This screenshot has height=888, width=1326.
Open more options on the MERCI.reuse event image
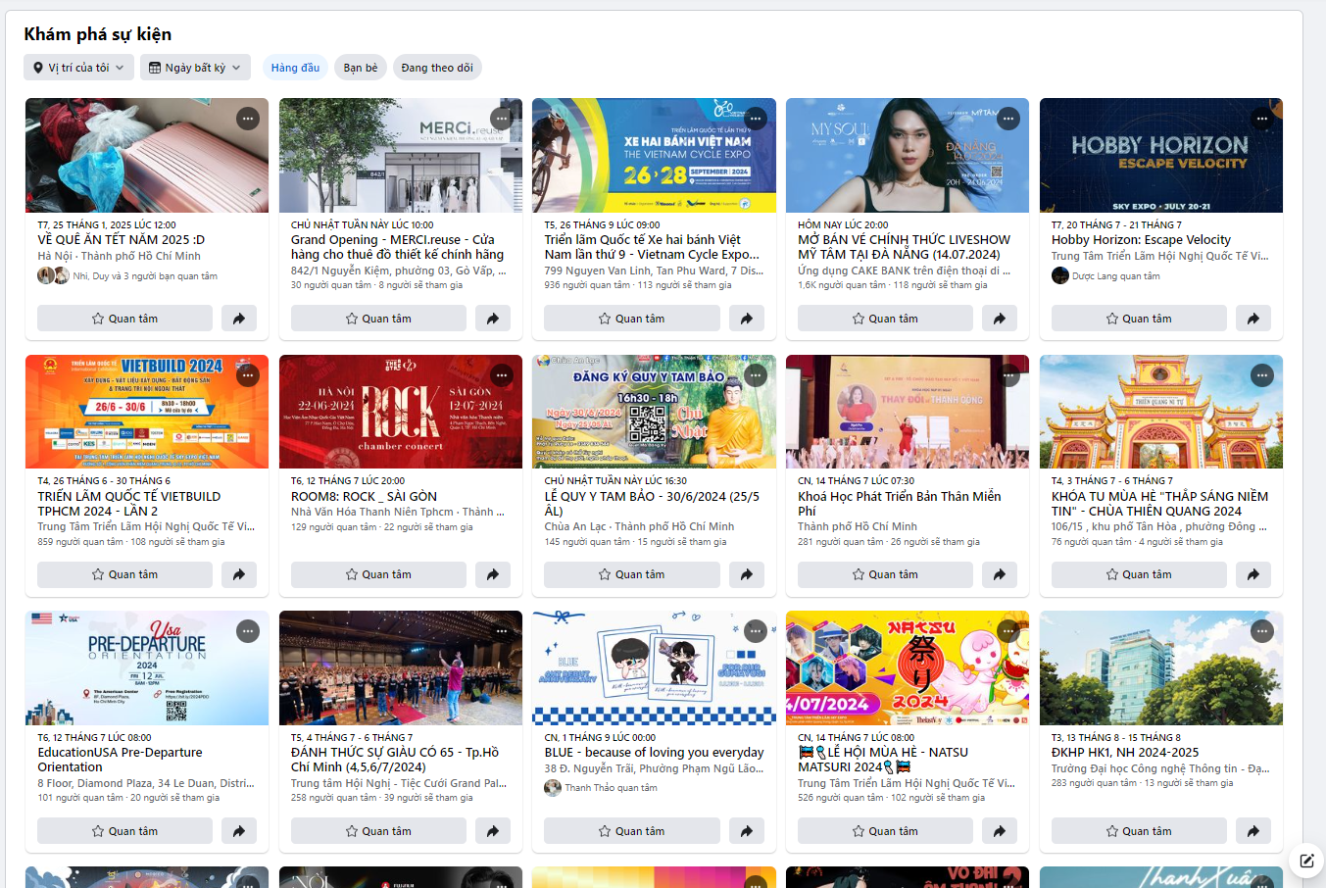(x=502, y=119)
